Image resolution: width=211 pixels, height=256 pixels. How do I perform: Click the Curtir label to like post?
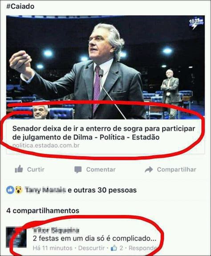(36, 169)
